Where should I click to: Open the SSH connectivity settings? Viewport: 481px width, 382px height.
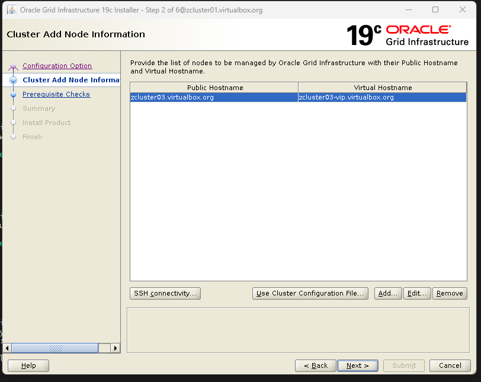(165, 293)
